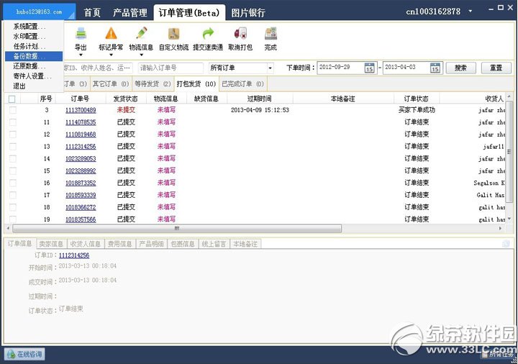
Task: Click copy icon at right of order info panel
Action: [x=506, y=244]
